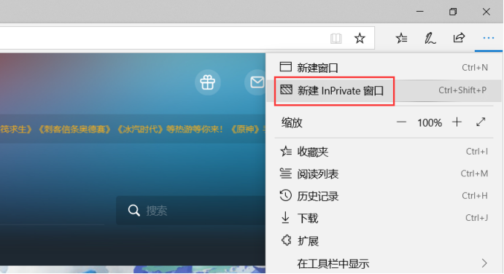Open 收藏夹 from the menu

(x=384, y=152)
